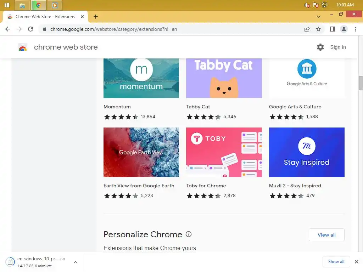Image resolution: width=363 pixels, height=272 pixels.
Task: Open the Momentum extension thumbnail
Action: tap(141, 78)
